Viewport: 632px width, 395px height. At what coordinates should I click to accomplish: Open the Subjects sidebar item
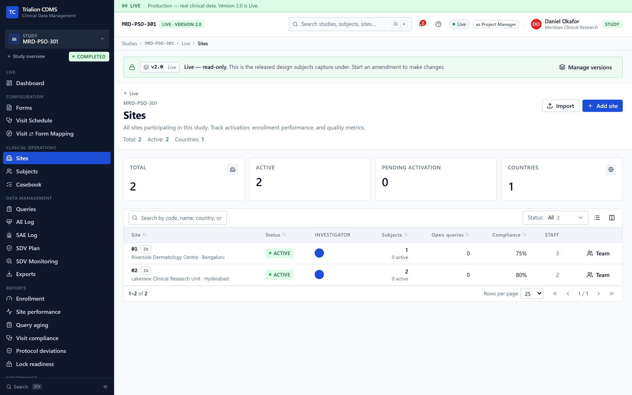point(57,171)
